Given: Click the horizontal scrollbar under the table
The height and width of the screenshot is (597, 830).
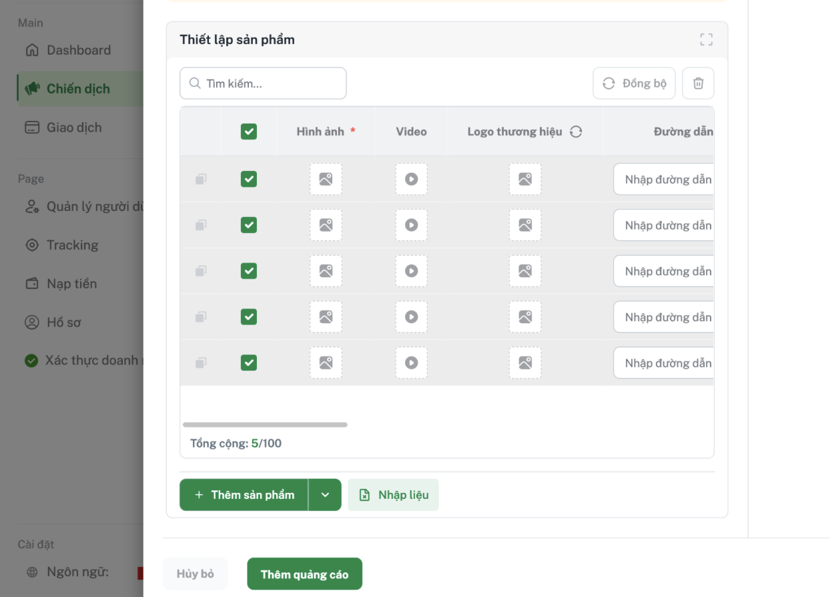Looking at the screenshot, I should [x=265, y=425].
